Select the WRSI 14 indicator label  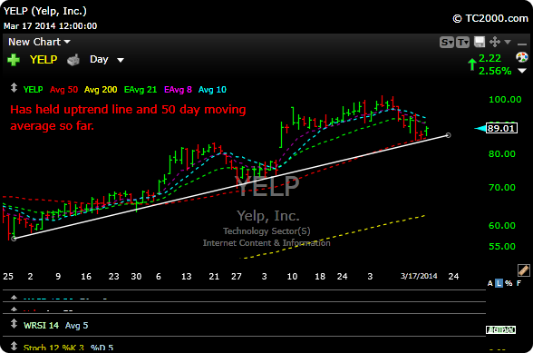click(x=41, y=326)
